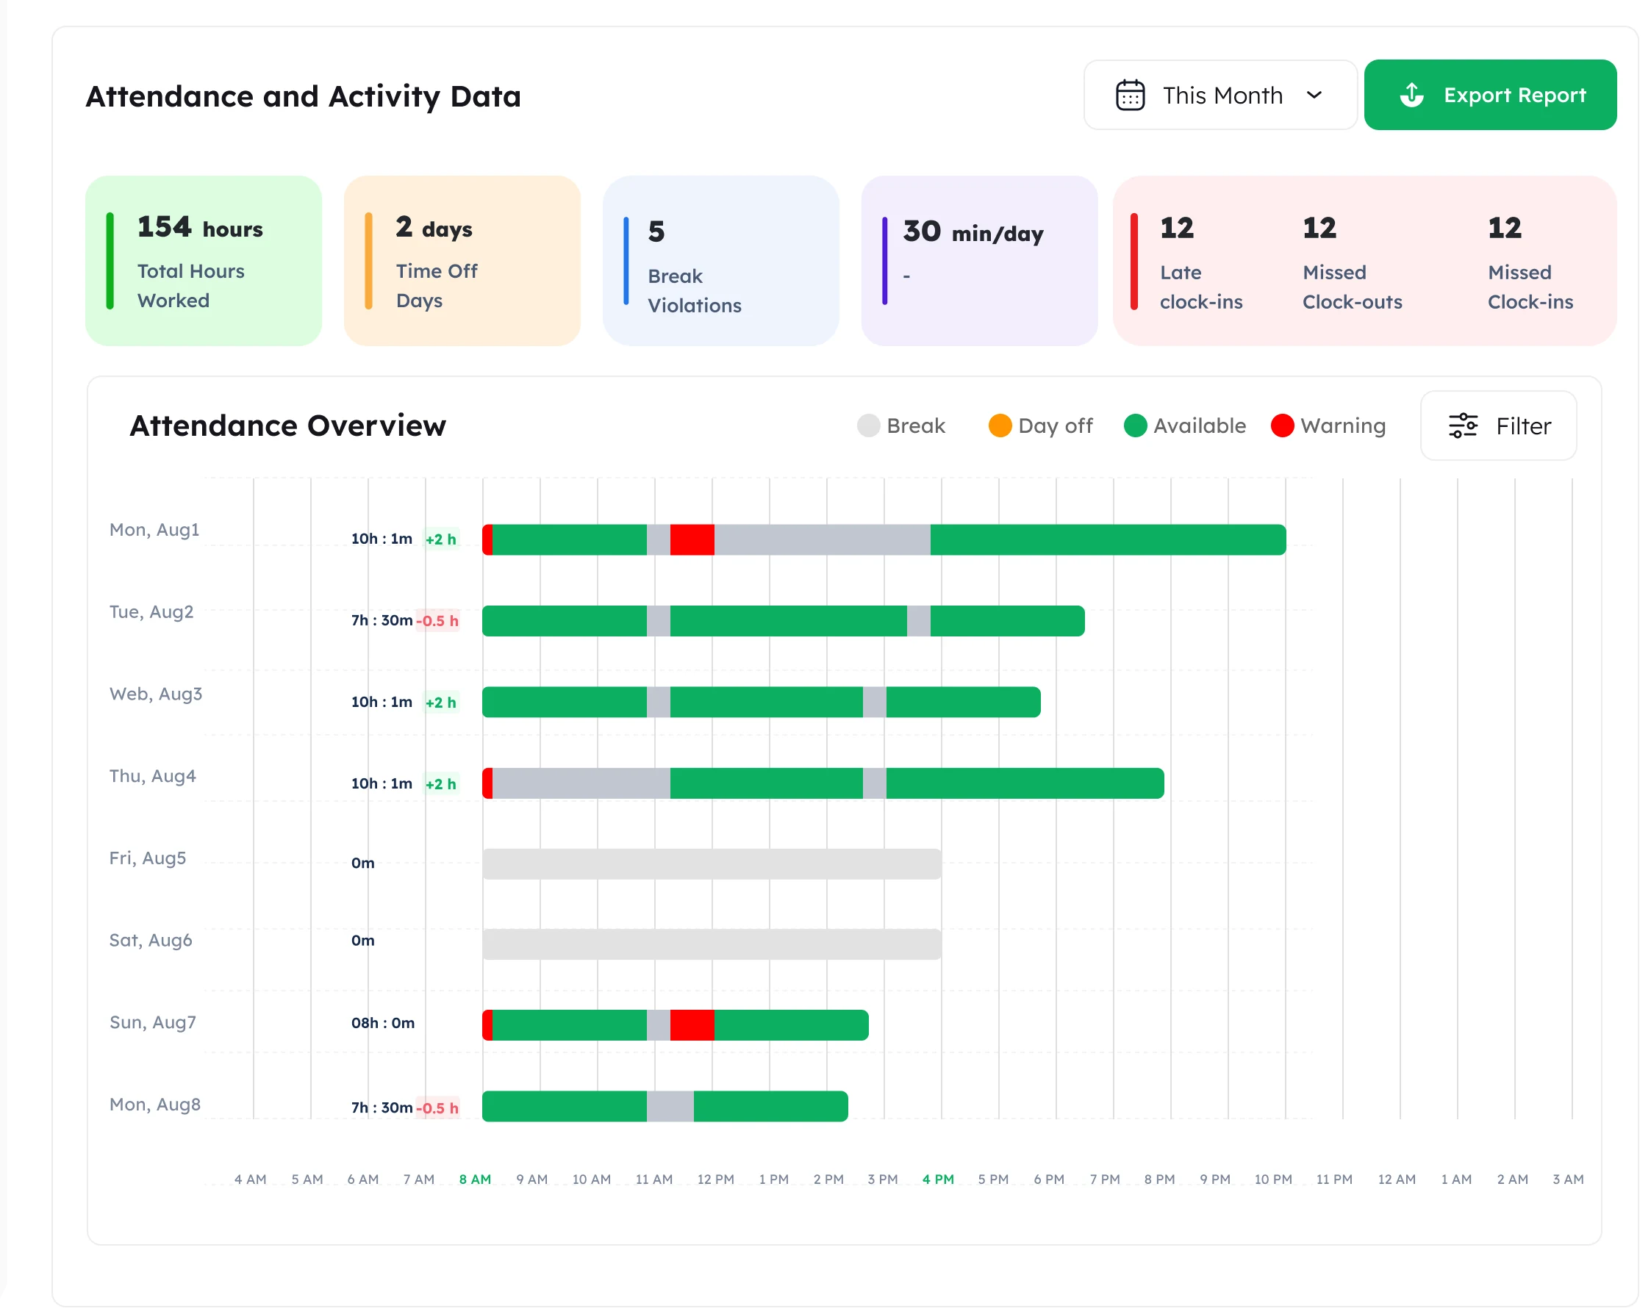Click the -0.5 h badge on Mon, Aug8
Image resolution: width=1651 pixels, height=1314 pixels.
(437, 1107)
